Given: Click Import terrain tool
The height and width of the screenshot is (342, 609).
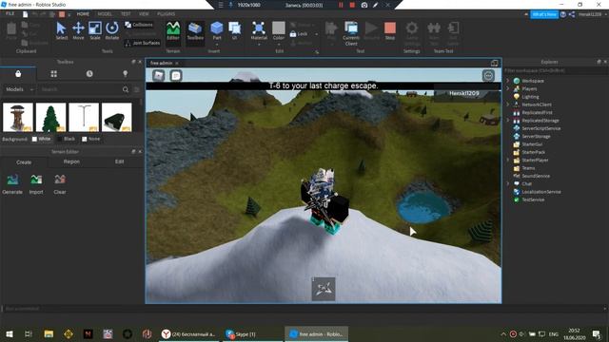Looking at the screenshot, I should (36, 183).
